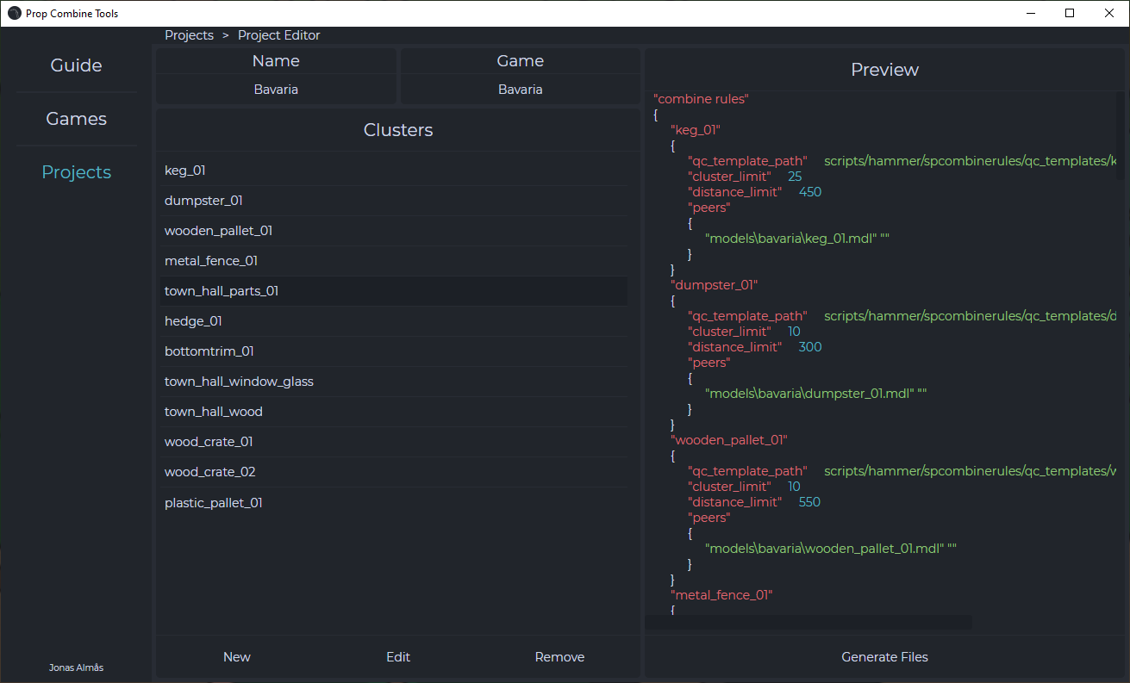Click the Preview panel header
1130x683 pixels.
[884, 70]
